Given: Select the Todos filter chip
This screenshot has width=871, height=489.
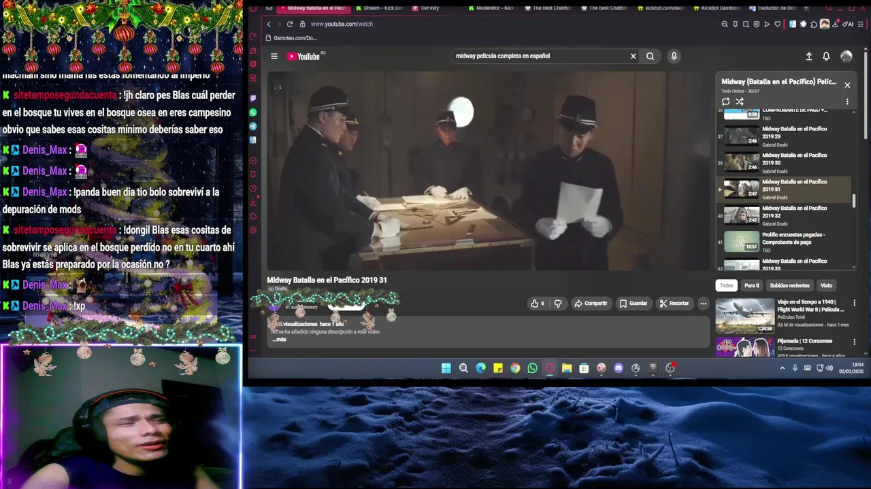Looking at the screenshot, I should pos(727,286).
